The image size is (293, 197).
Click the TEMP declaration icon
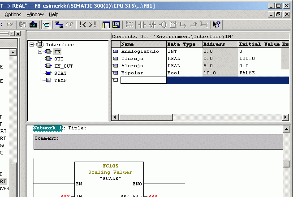click(x=48, y=80)
